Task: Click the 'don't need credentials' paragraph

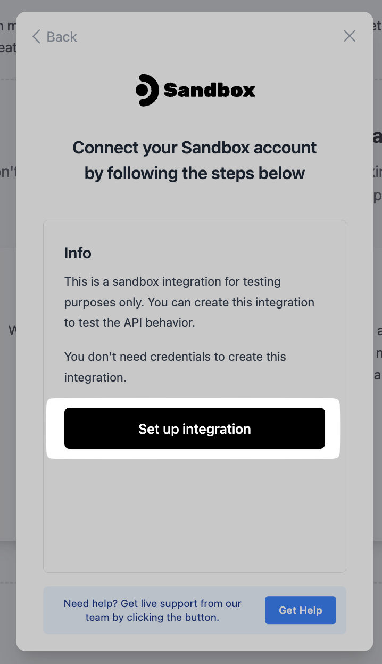Action: click(x=175, y=367)
